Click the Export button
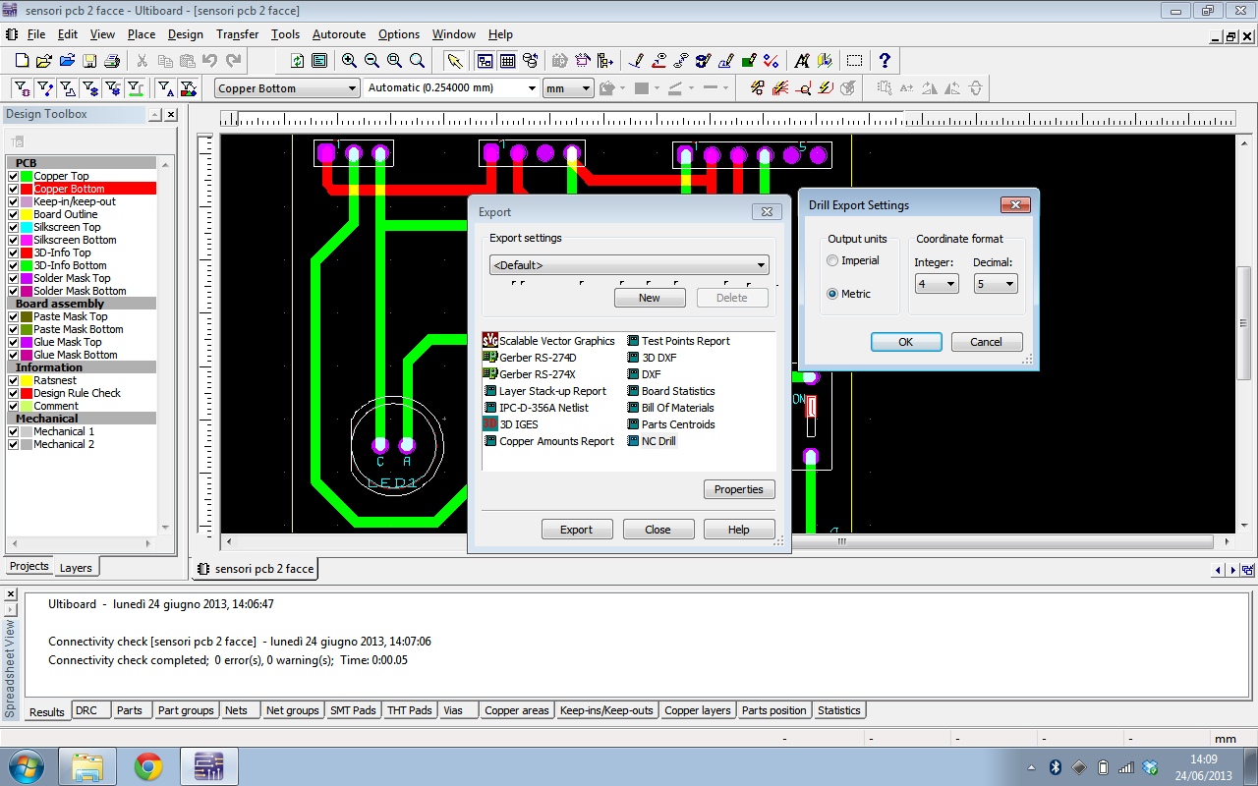1258x786 pixels. click(577, 530)
